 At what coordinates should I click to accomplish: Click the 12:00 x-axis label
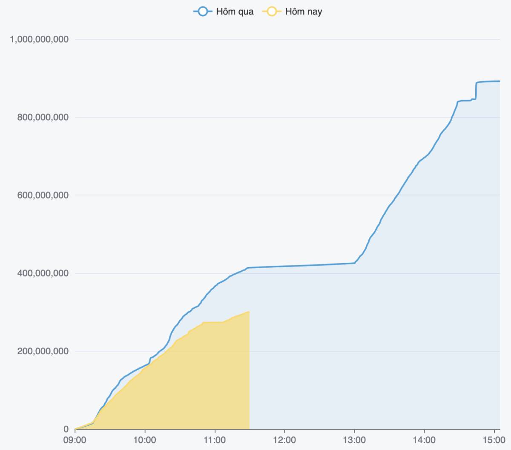[x=284, y=440]
